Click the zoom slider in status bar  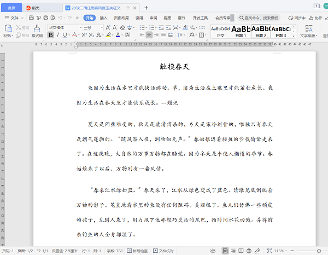[x=306, y=251]
